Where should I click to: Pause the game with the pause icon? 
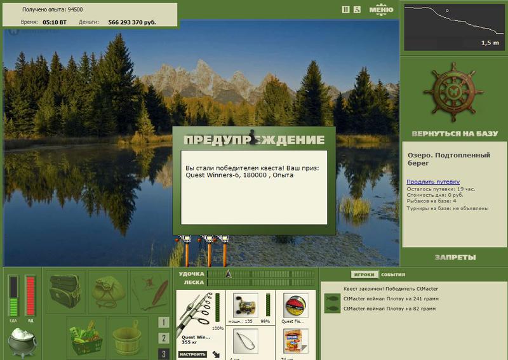[x=345, y=10]
